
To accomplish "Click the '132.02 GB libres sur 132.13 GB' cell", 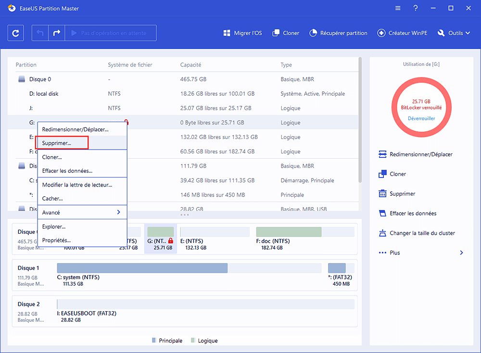I will click(219, 137).
